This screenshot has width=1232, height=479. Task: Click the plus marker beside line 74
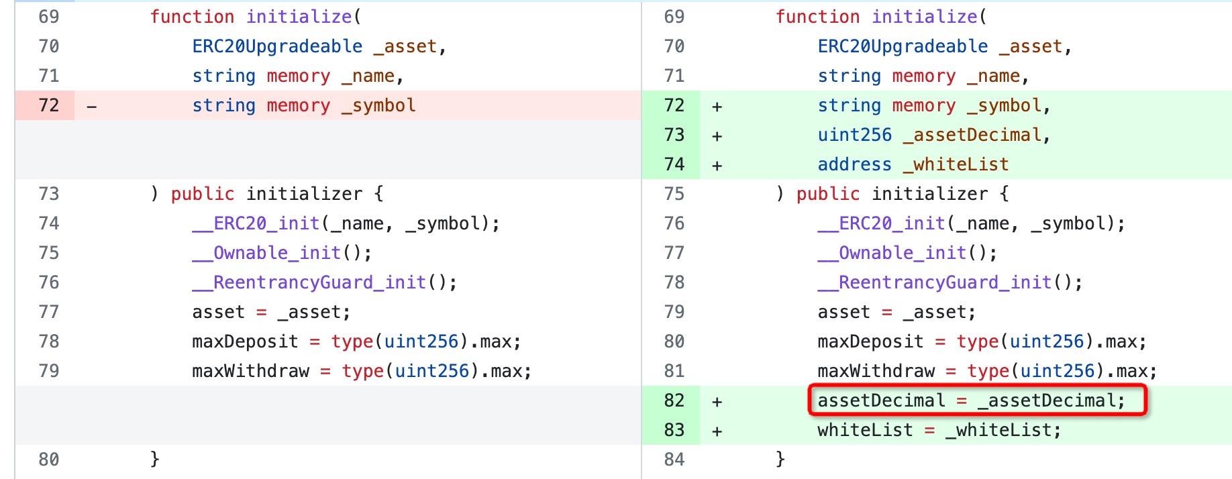coord(717,165)
